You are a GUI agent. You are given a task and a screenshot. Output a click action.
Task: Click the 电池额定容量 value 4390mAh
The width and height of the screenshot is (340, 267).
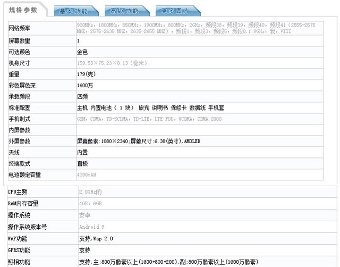tap(89, 174)
